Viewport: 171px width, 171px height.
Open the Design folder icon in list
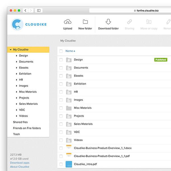tap(69, 60)
